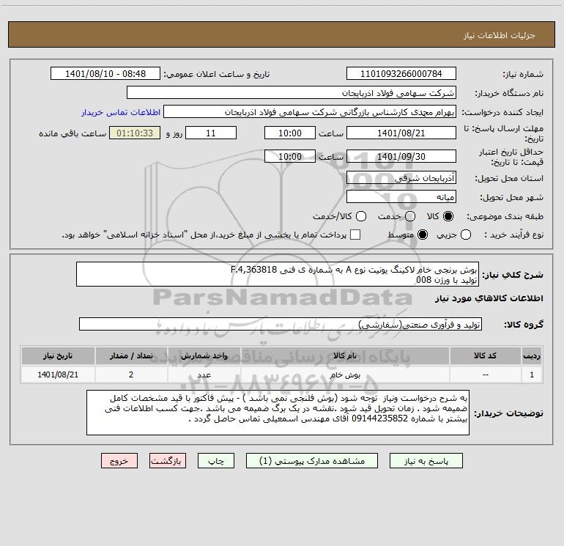The height and width of the screenshot is (546, 564).
Task: Click the اطلاعات کالاهای مورد نیاز heading
Action: pos(489,298)
